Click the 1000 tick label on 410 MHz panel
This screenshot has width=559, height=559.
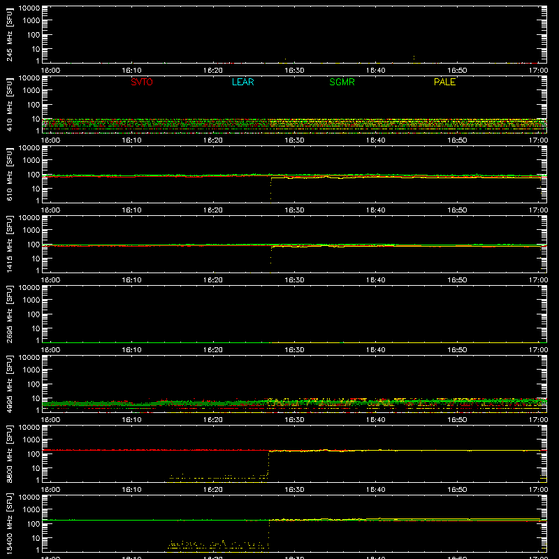coord(31,90)
